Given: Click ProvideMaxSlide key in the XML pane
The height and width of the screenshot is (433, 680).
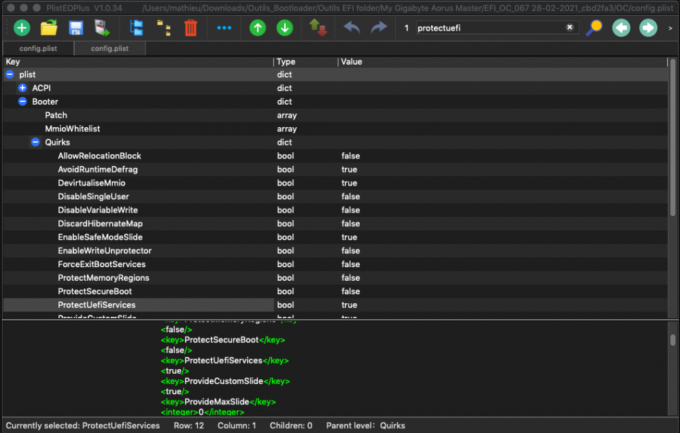Looking at the screenshot, I should click(x=217, y=402).
